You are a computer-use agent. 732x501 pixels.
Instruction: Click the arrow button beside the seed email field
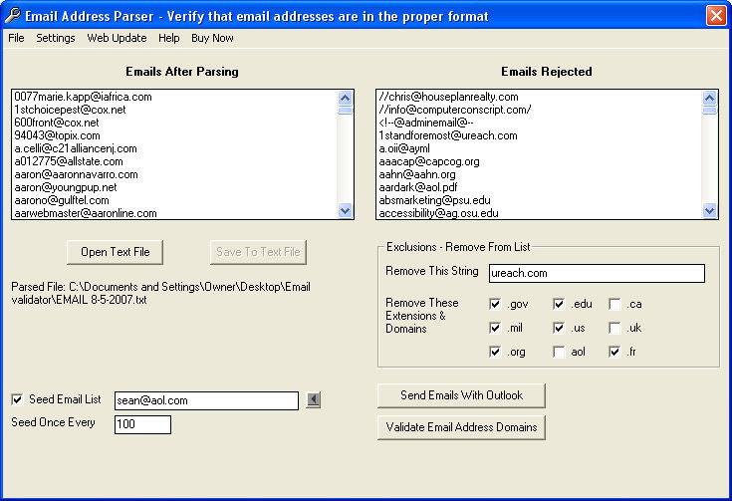(x=314, y=399)
